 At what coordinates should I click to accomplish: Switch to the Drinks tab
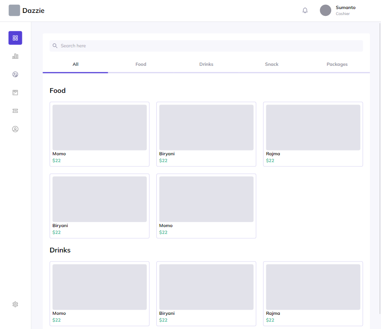pos(206,64)
